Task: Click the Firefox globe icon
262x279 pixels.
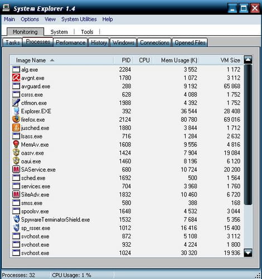Action: click(16, 119)
